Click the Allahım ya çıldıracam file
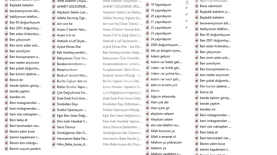The width and height of the screenshot is (277, 155). (166, 142)
